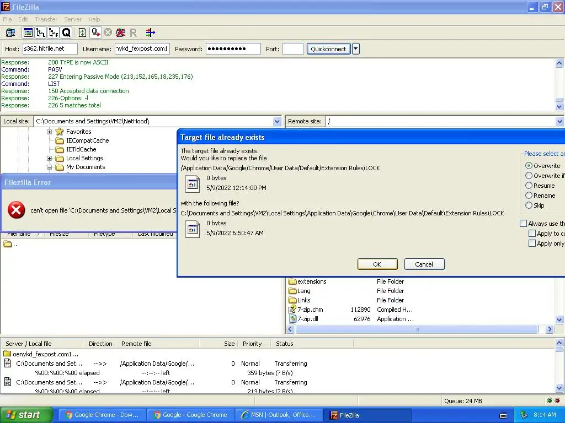Click the Quickconnect button

(x=328, y=48)
